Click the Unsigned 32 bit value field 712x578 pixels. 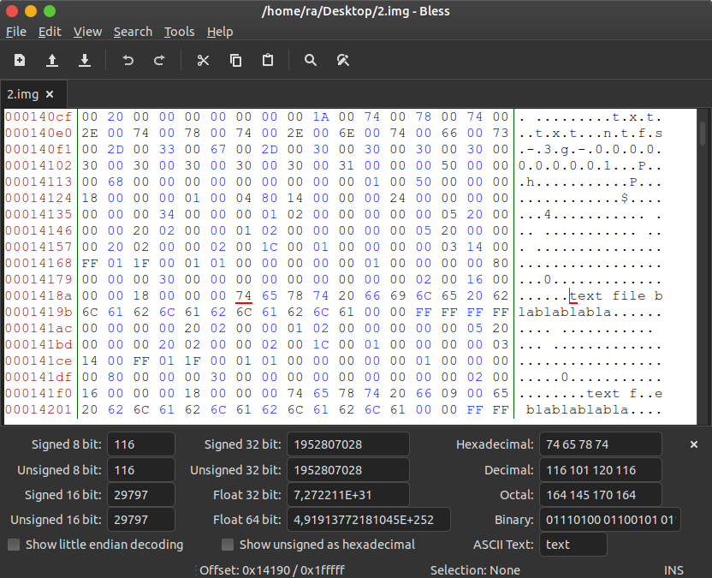click(347, 470)
